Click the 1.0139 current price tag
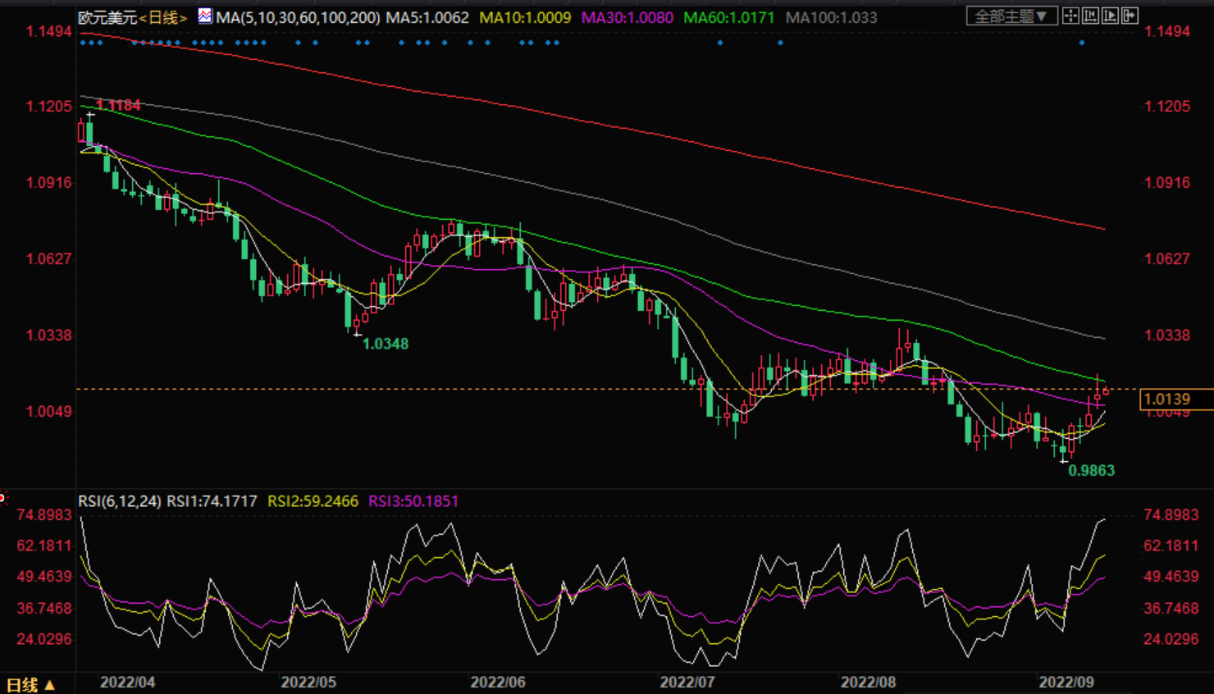1214x694 pixels. (x=1166, y=400)
